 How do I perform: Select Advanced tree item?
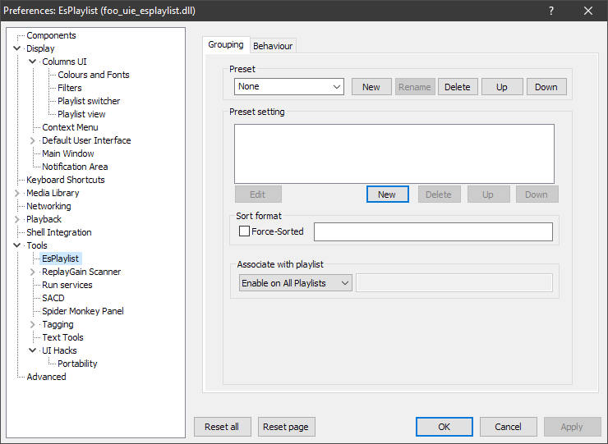(46, 377)
